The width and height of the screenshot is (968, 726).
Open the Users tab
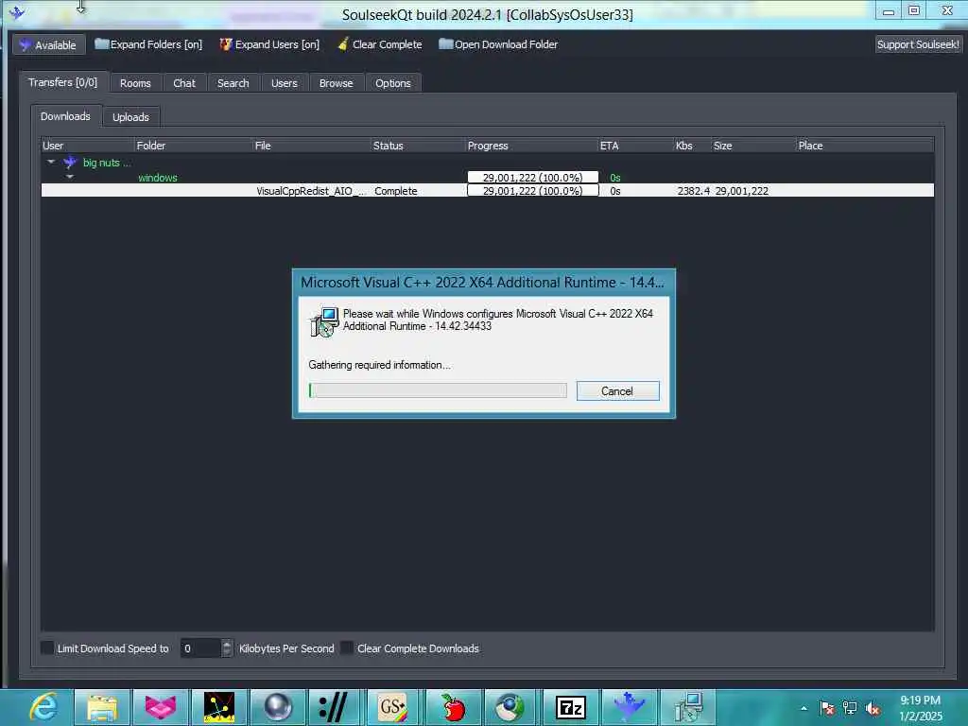point(284,83)
